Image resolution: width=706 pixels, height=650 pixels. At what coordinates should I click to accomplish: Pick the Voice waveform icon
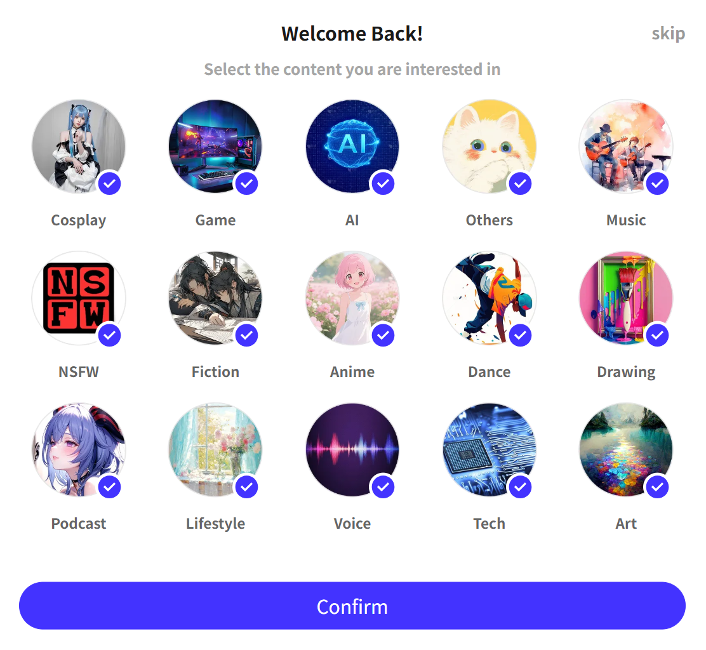[352, 449]
